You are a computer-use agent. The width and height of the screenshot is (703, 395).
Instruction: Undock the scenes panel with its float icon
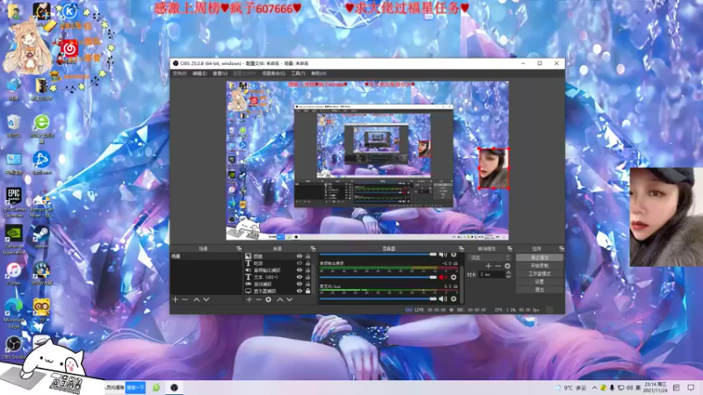tap(239, 248)
